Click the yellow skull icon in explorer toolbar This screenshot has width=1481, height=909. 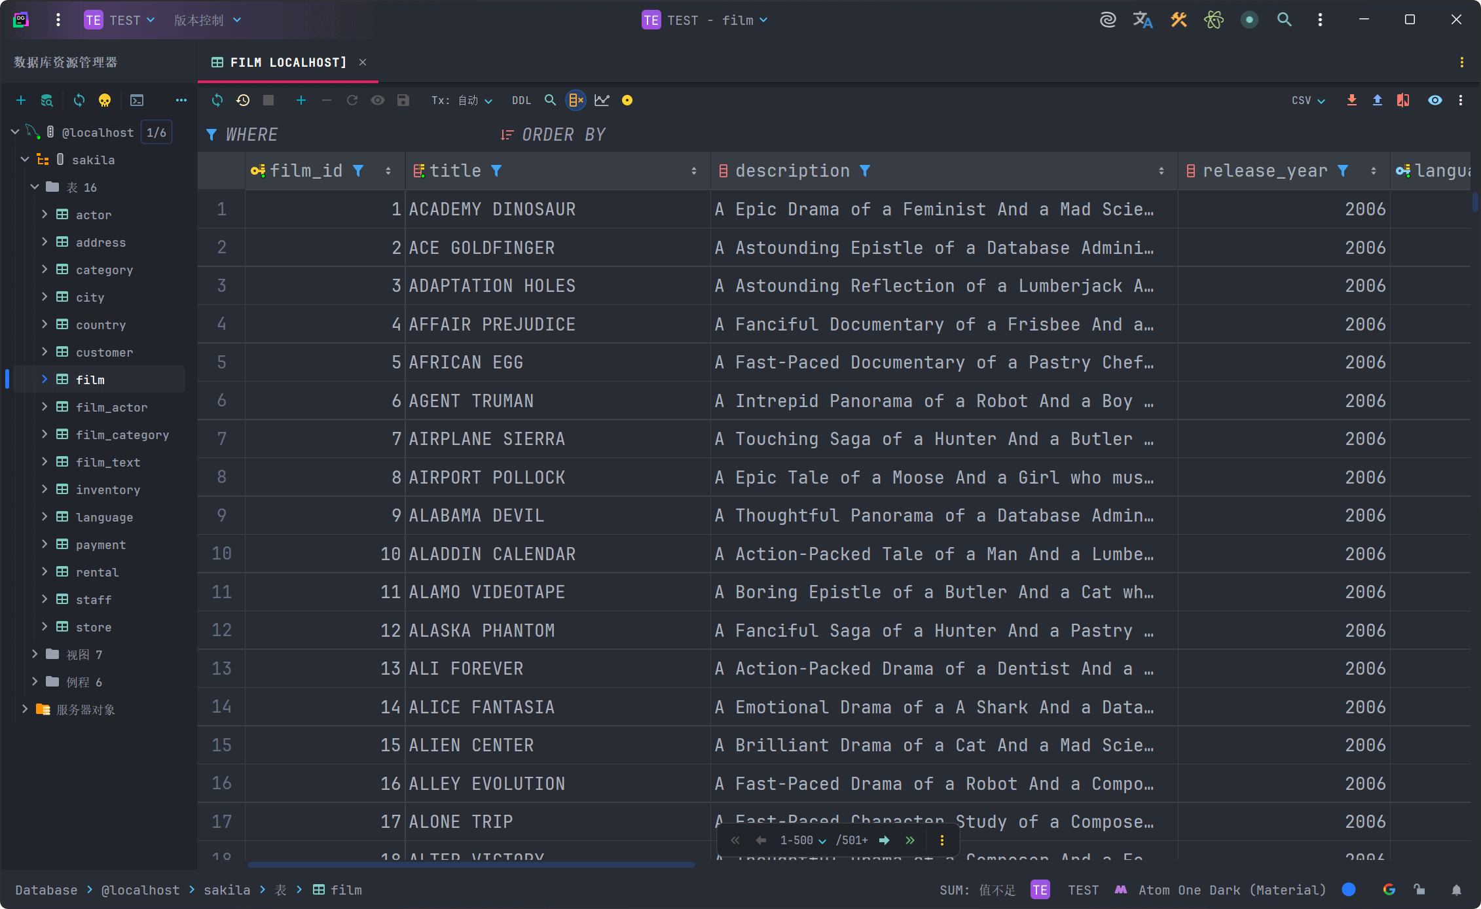click(105, 100)
